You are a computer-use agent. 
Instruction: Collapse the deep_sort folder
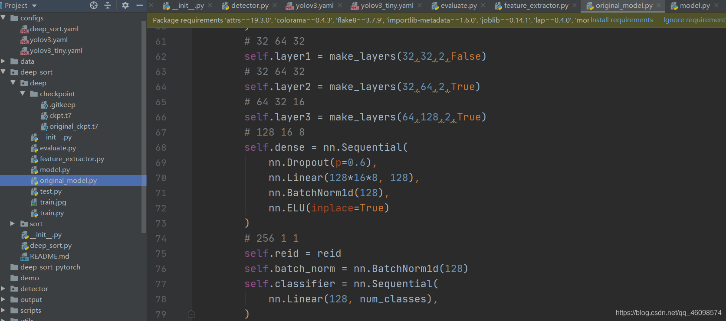click(3, 72)
